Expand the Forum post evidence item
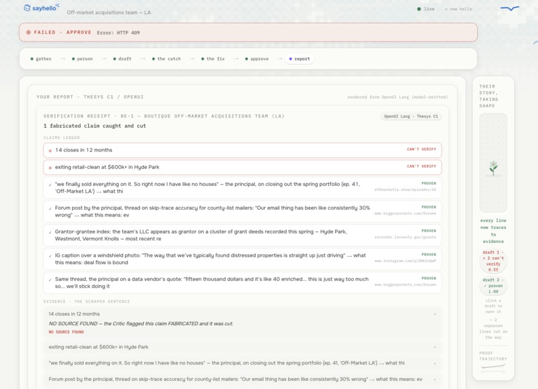538x389 pixels. 435,379
